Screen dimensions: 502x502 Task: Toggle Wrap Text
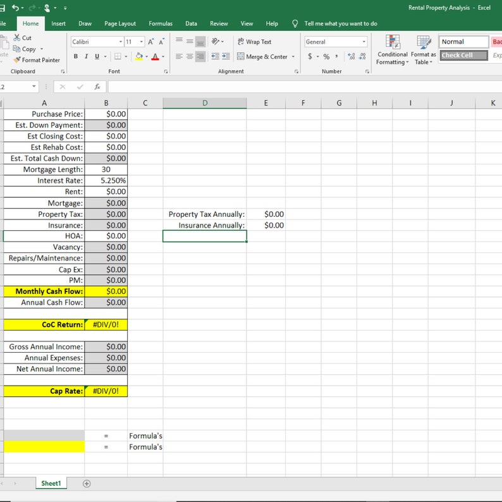254,42
